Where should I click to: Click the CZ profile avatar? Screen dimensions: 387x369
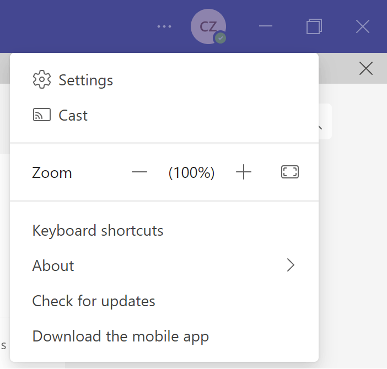pos(207,26)
